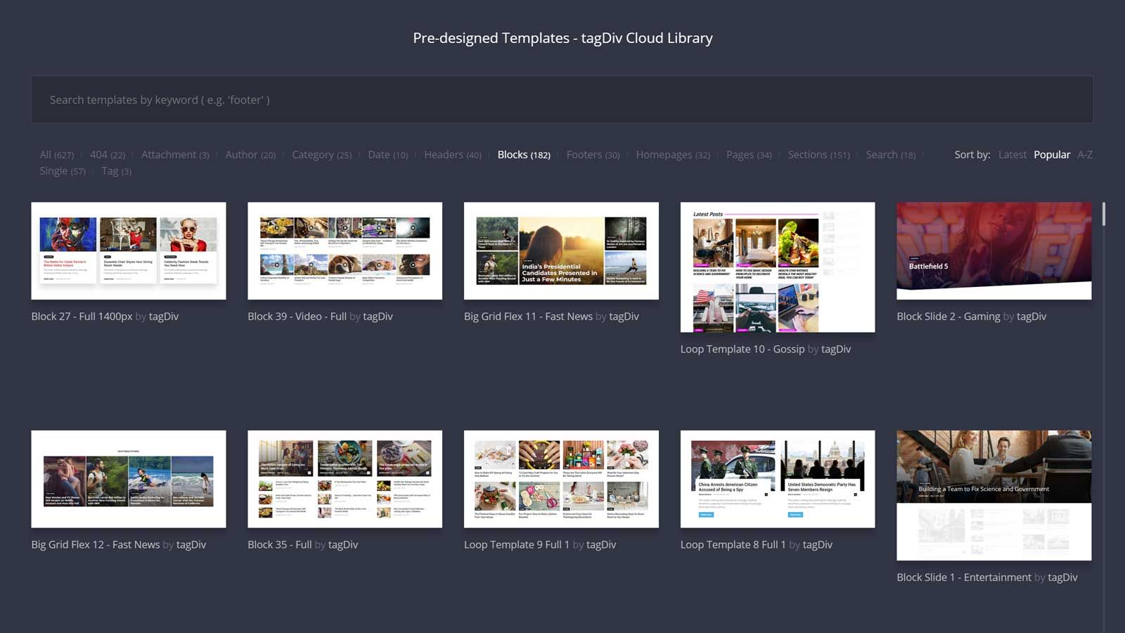The image size is (1125, 633).
Task: Select Block Slide 1 Entertainment thumbnail
Action: coord(994,495)
